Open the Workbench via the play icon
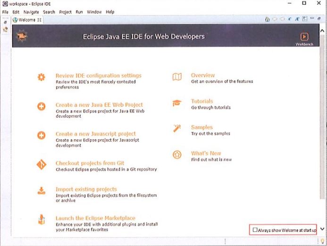The height and width of the screenshot is (246, 327). click(304, 37)
